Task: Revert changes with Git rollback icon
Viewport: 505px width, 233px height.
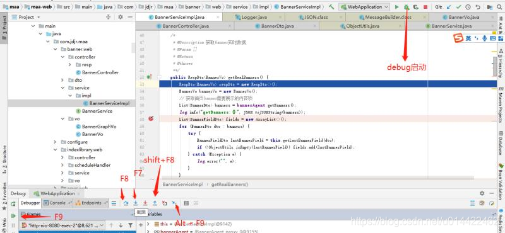Action: click(x=478, y=7)
